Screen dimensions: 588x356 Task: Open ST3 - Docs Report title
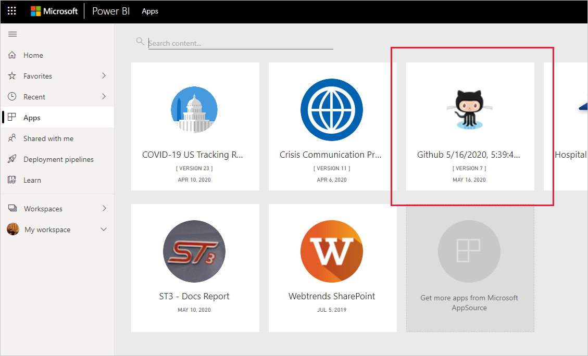pos(194,297)
